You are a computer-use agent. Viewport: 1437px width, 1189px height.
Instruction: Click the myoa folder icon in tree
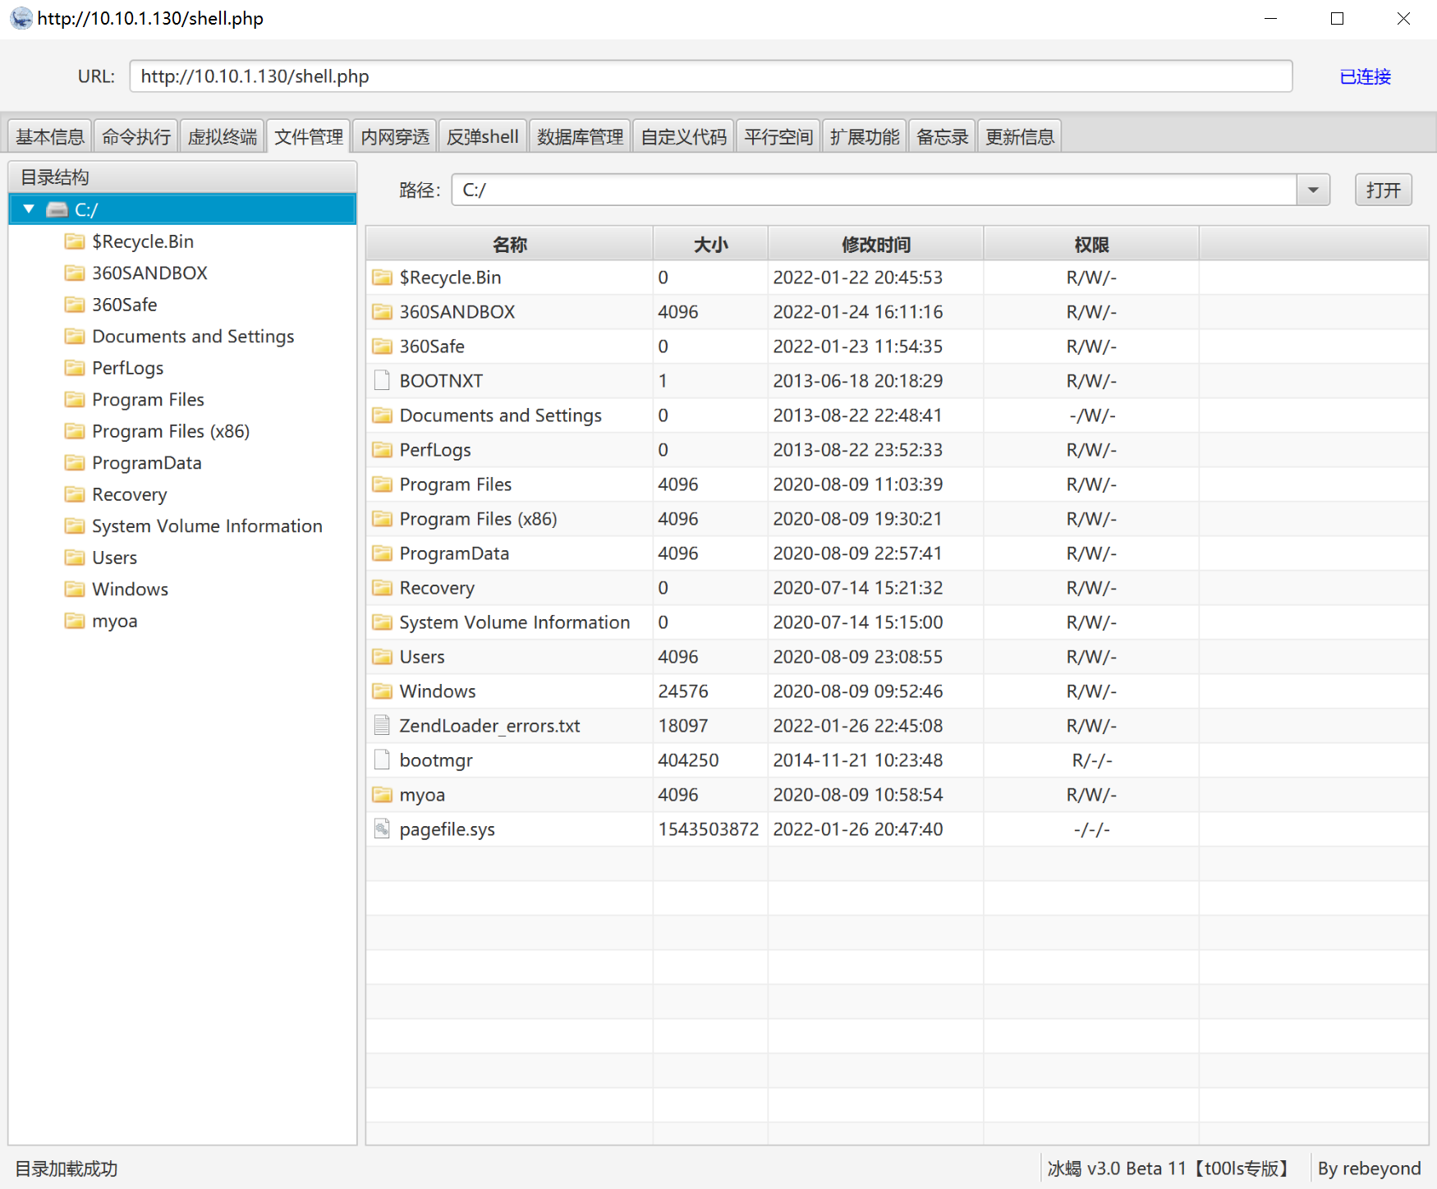[75, 621]
